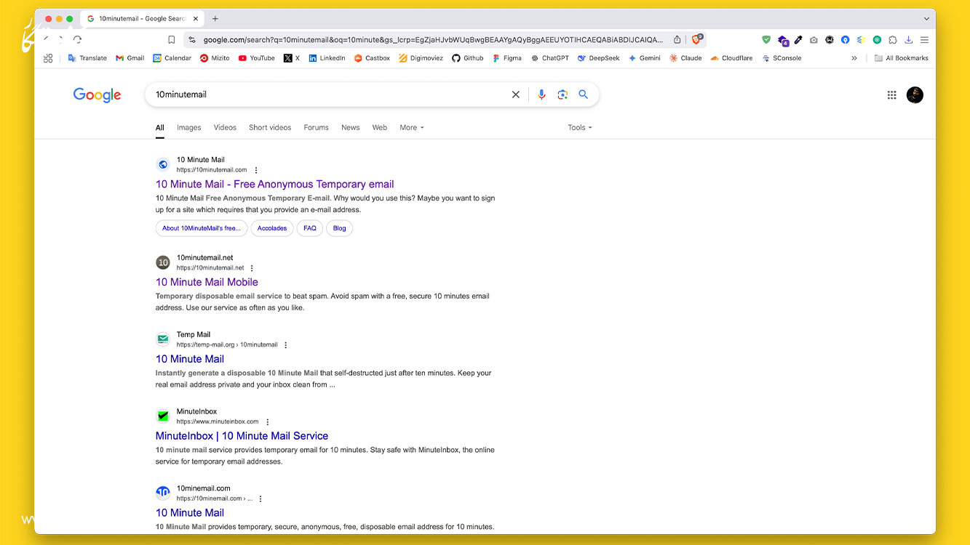This screenshot has height=545, width=970.
Task: Bookmark this page using the bookmark icon
Action: (172, 40)
